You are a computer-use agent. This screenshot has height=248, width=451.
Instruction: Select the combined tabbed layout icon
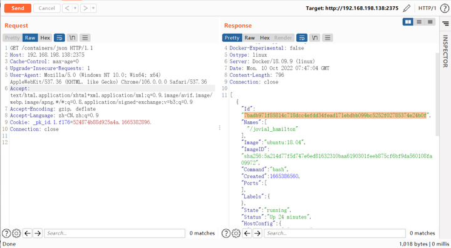pyautogui.click(x=430, y=22)
